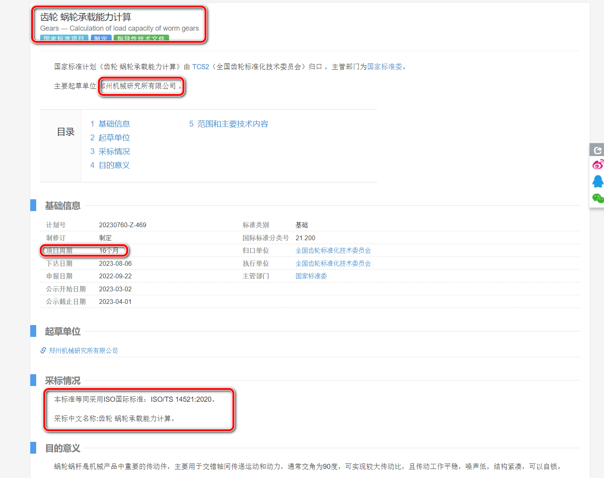The image size is (604, 478).
Task: Open 郑州机械研究所有限公司 link under 起草单位
Action: [83, 351]
